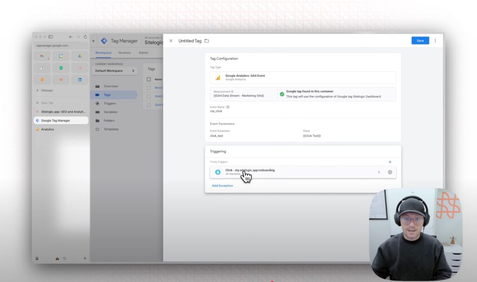Go to Overview in the Tag Manager sidebar
The height and width of the screenshot is (282, 477).
pos(111,86)
